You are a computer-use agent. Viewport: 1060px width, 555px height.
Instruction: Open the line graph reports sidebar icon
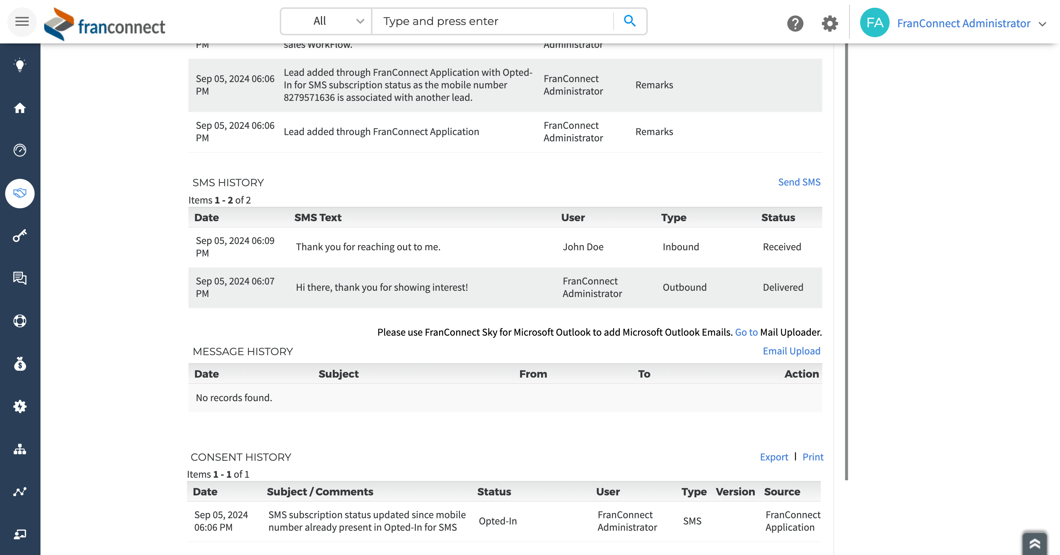20,492
